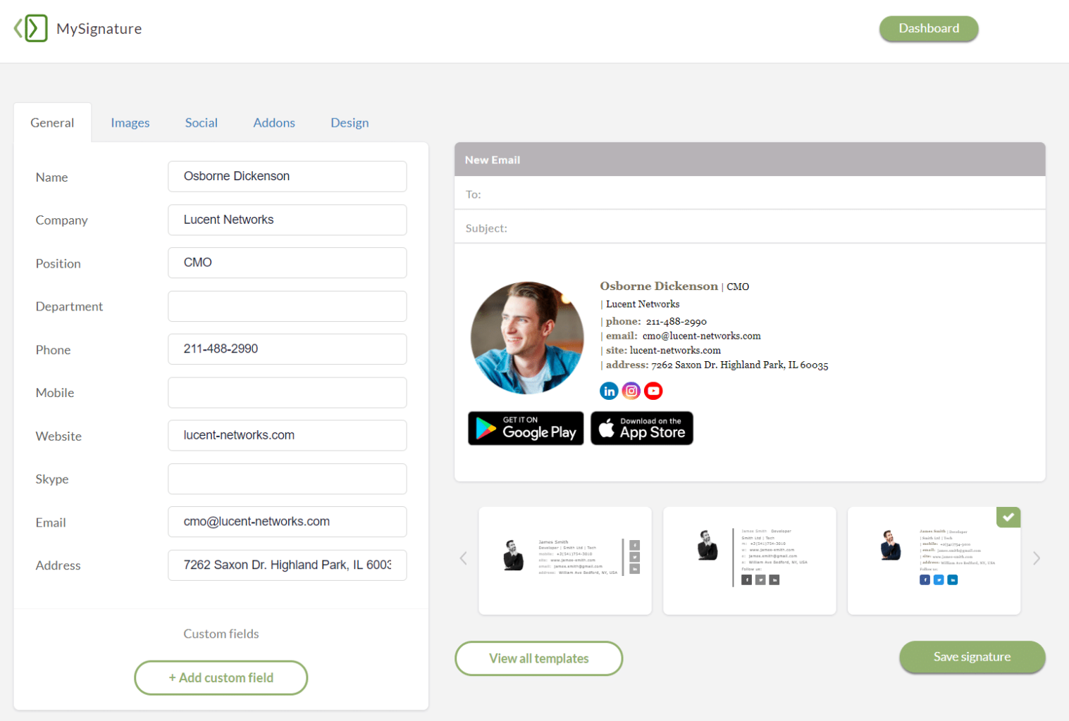Click Lucent Networks in the signature preview
This screenshot has width=1069, height=721.
(x=643, y=304)
